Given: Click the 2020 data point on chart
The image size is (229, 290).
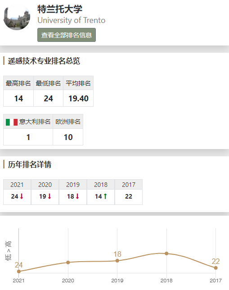Looking at the screenshot, I should coord(68,262).
